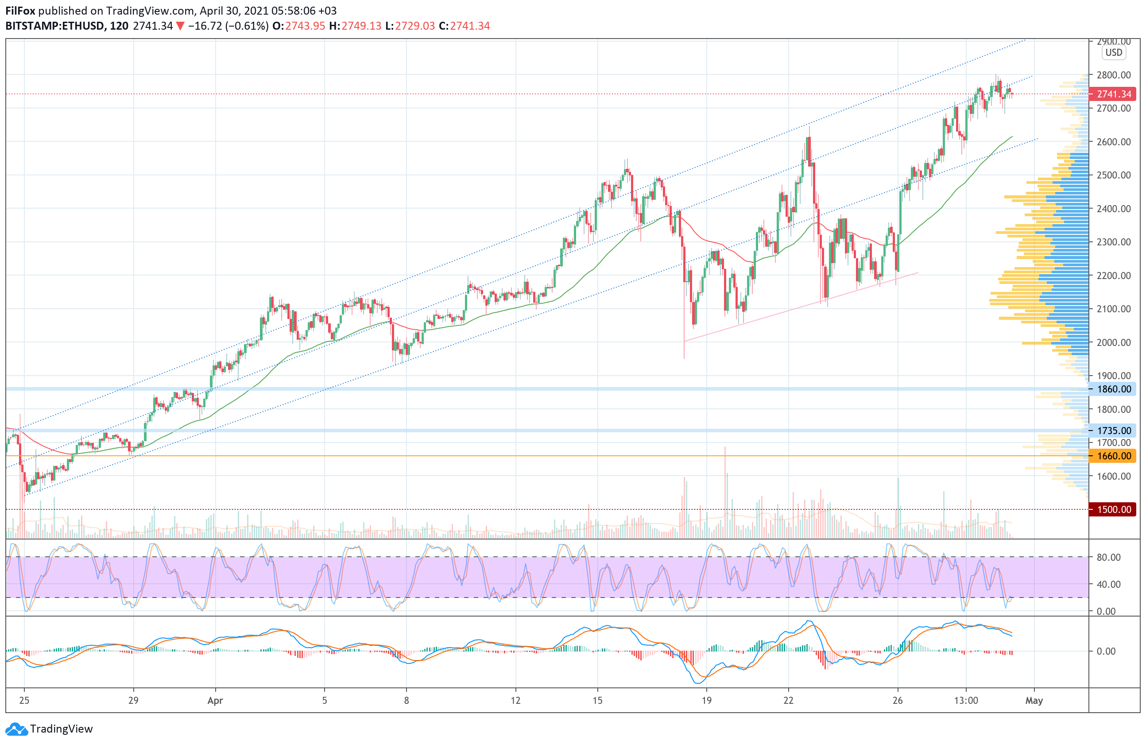Viewport: 1146px width, 745px height.
Task: Click the May label on the time axis
Action: click(1034, 701)
